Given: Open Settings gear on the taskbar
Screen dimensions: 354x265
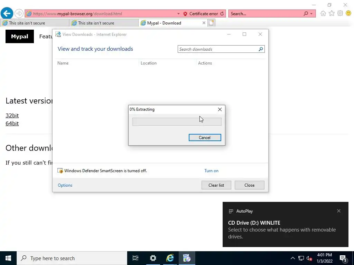Looking at the screenshot, I should coord(153,258).
